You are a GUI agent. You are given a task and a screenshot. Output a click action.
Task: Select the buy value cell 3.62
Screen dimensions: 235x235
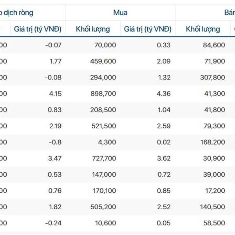[x=163, y=158]
